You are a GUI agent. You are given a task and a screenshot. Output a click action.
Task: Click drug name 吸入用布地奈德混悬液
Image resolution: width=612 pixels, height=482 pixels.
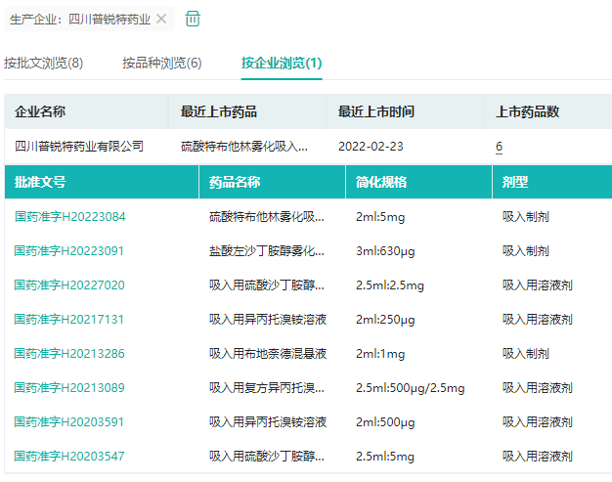click(x=268, y=354)
